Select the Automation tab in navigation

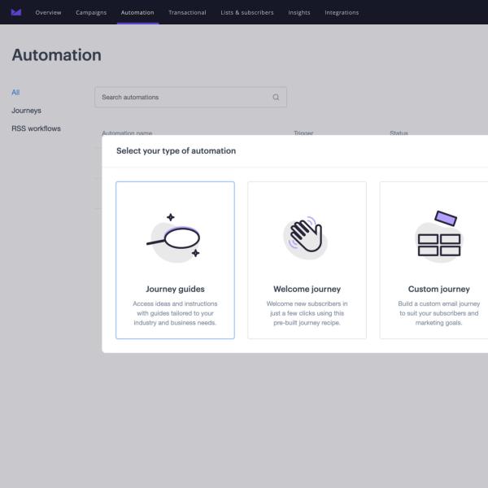point(137,12)
